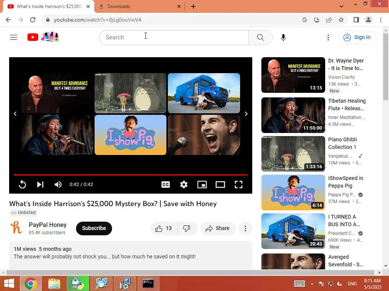This screenshot has height=291, width=389.
Task: Open PayPal Honey channel avatar
Action: coord(16,228)
